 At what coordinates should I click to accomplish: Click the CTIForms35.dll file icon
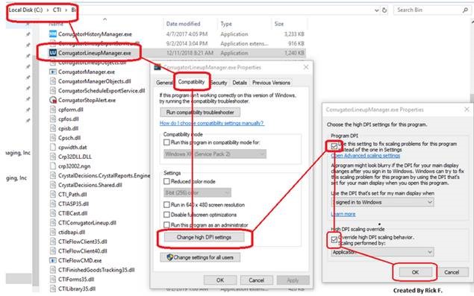[53, 279]
